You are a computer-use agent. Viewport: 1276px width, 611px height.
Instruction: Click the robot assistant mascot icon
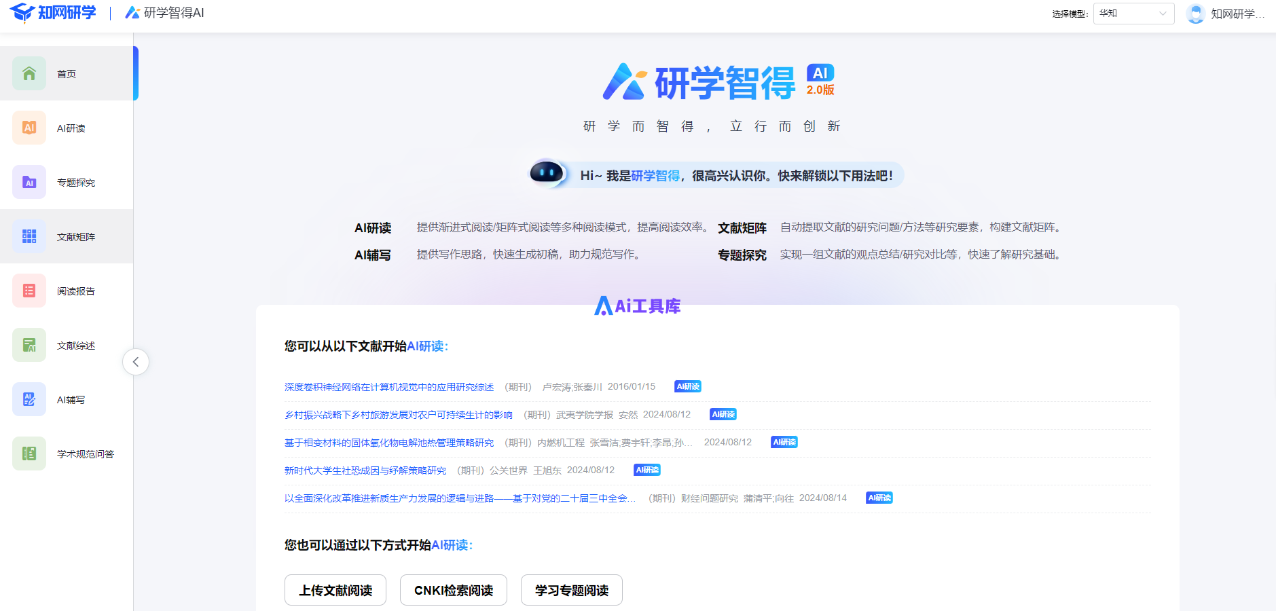click(x=547, y=173)
